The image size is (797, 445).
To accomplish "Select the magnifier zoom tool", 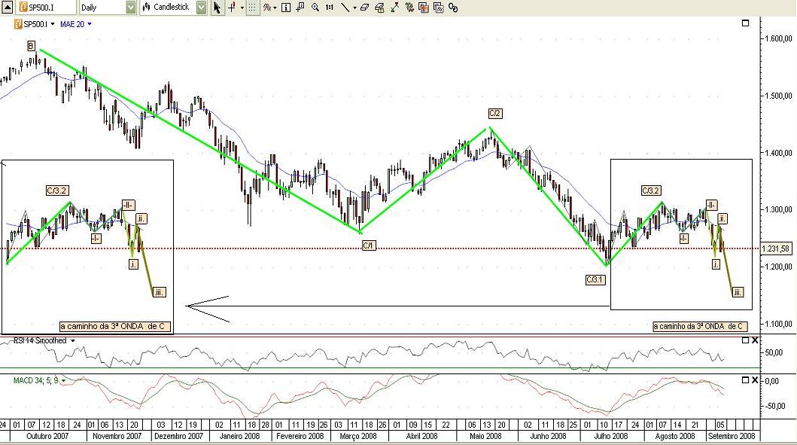I will pyautogui.click(x=315, y=7).
